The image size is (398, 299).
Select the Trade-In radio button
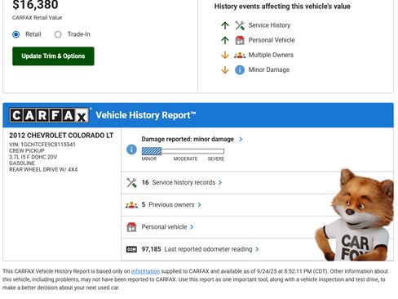click(x=58, y=34)
